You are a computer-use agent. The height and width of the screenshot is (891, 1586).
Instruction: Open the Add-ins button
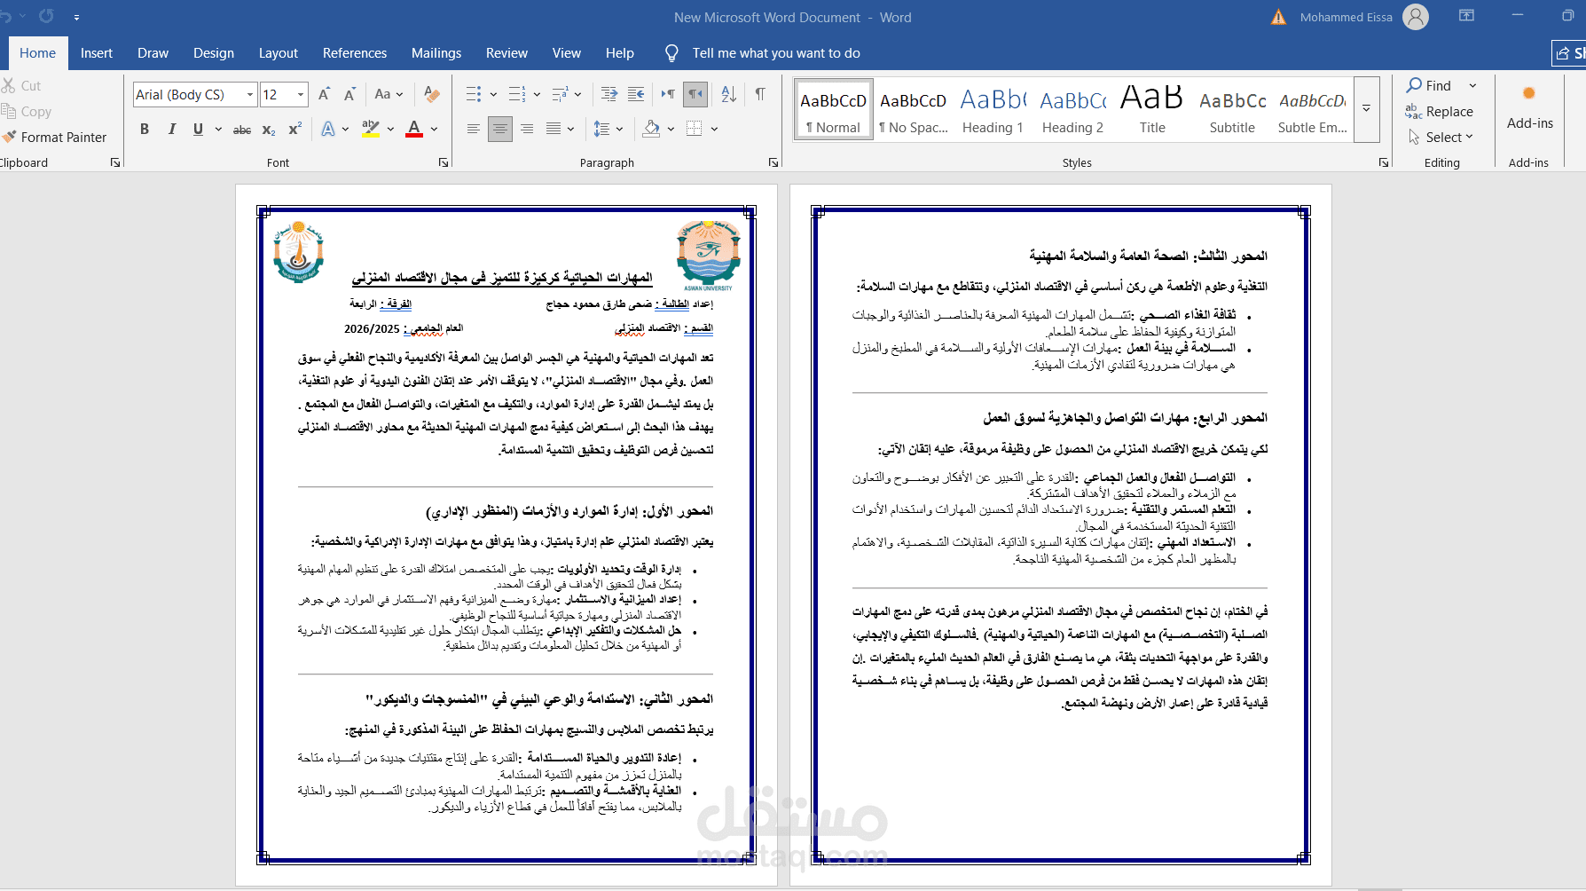tap(1529, 108)
